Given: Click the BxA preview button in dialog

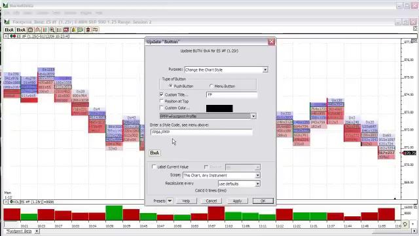Looking at the screenshot, I should [x=155, y=153].
